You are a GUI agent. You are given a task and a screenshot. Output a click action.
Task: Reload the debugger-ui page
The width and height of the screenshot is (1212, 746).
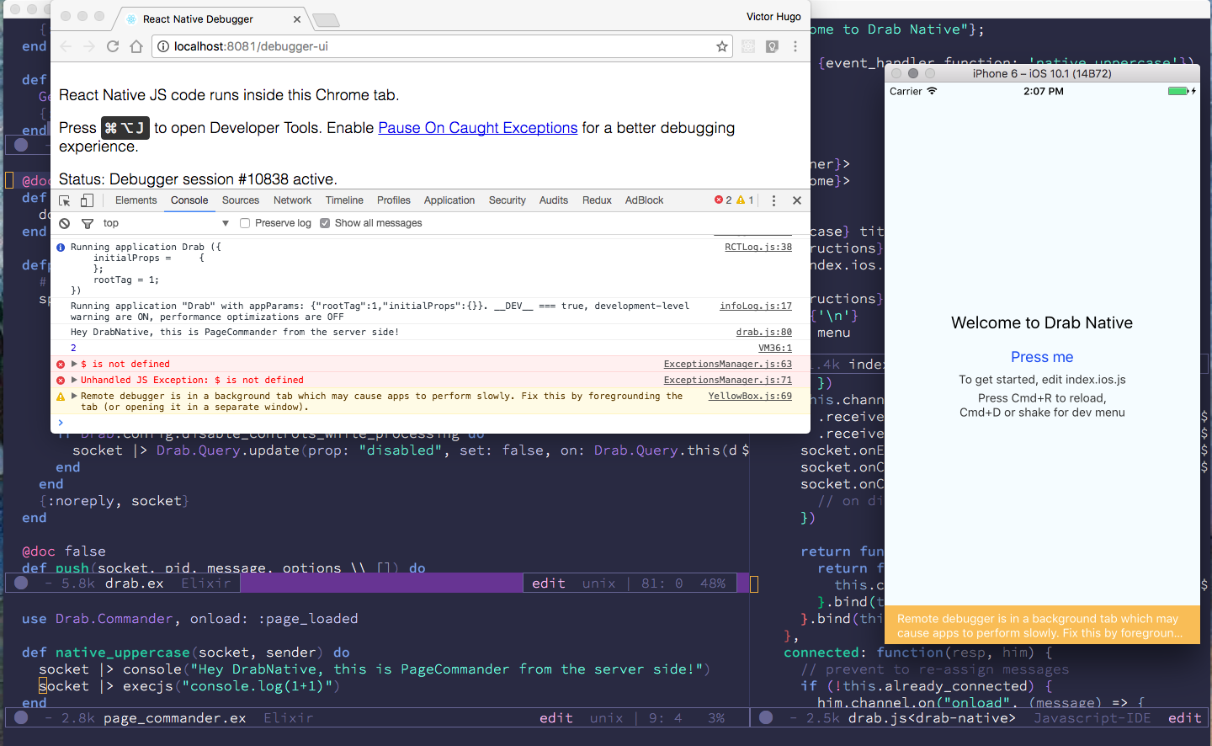point(113,46)
